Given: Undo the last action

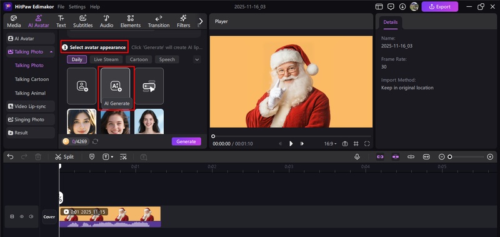Looking at the screenshot, I should click(10, 156).
